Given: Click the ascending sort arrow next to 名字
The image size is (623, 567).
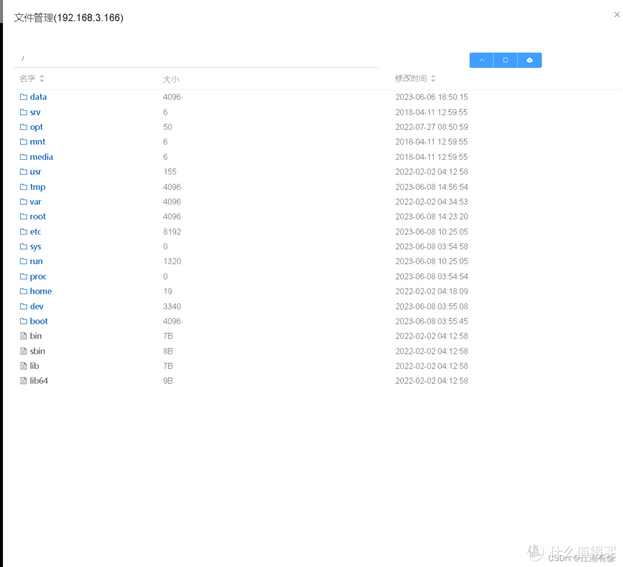Looking at the screenshot, I should click(x=43, y=77).
